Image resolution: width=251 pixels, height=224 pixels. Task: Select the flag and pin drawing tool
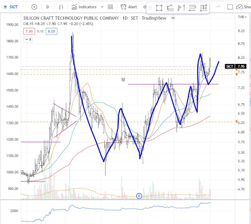point(181,8)
